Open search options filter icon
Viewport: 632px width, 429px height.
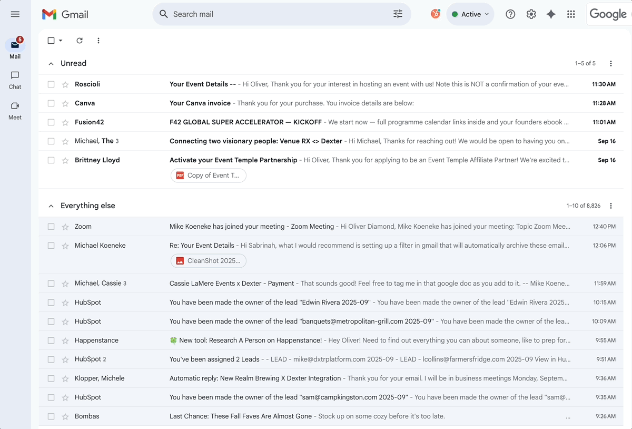coord(398,14)
